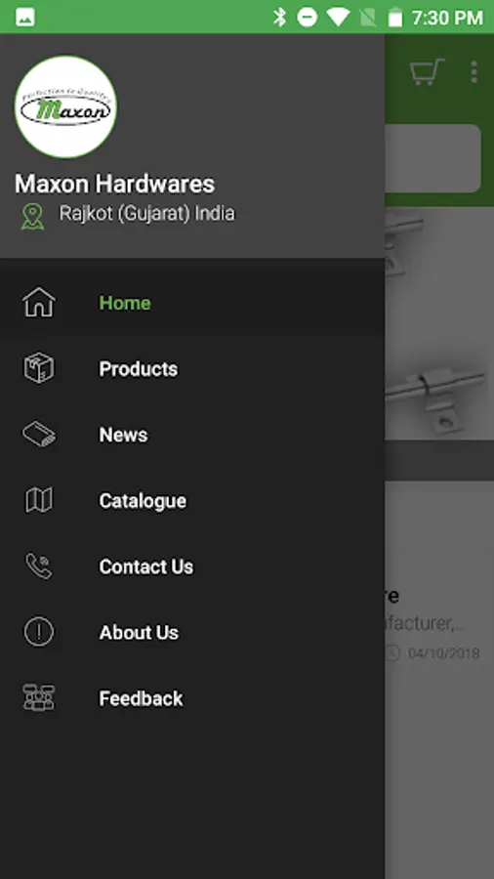Open the Products menu entry
The height and width of the screenshot is (879, 494).
(x=192, y=369)
